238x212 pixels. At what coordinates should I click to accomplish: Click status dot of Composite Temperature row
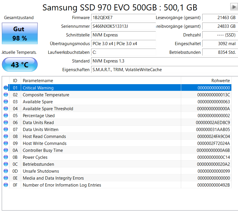(6, 95)
